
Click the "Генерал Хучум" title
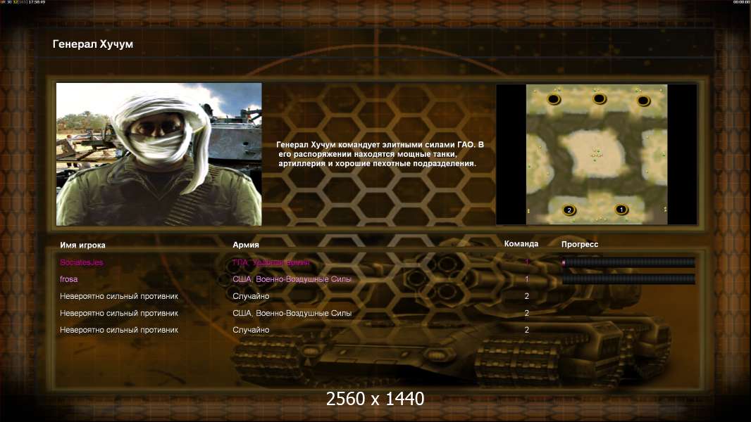pos(92,44)
